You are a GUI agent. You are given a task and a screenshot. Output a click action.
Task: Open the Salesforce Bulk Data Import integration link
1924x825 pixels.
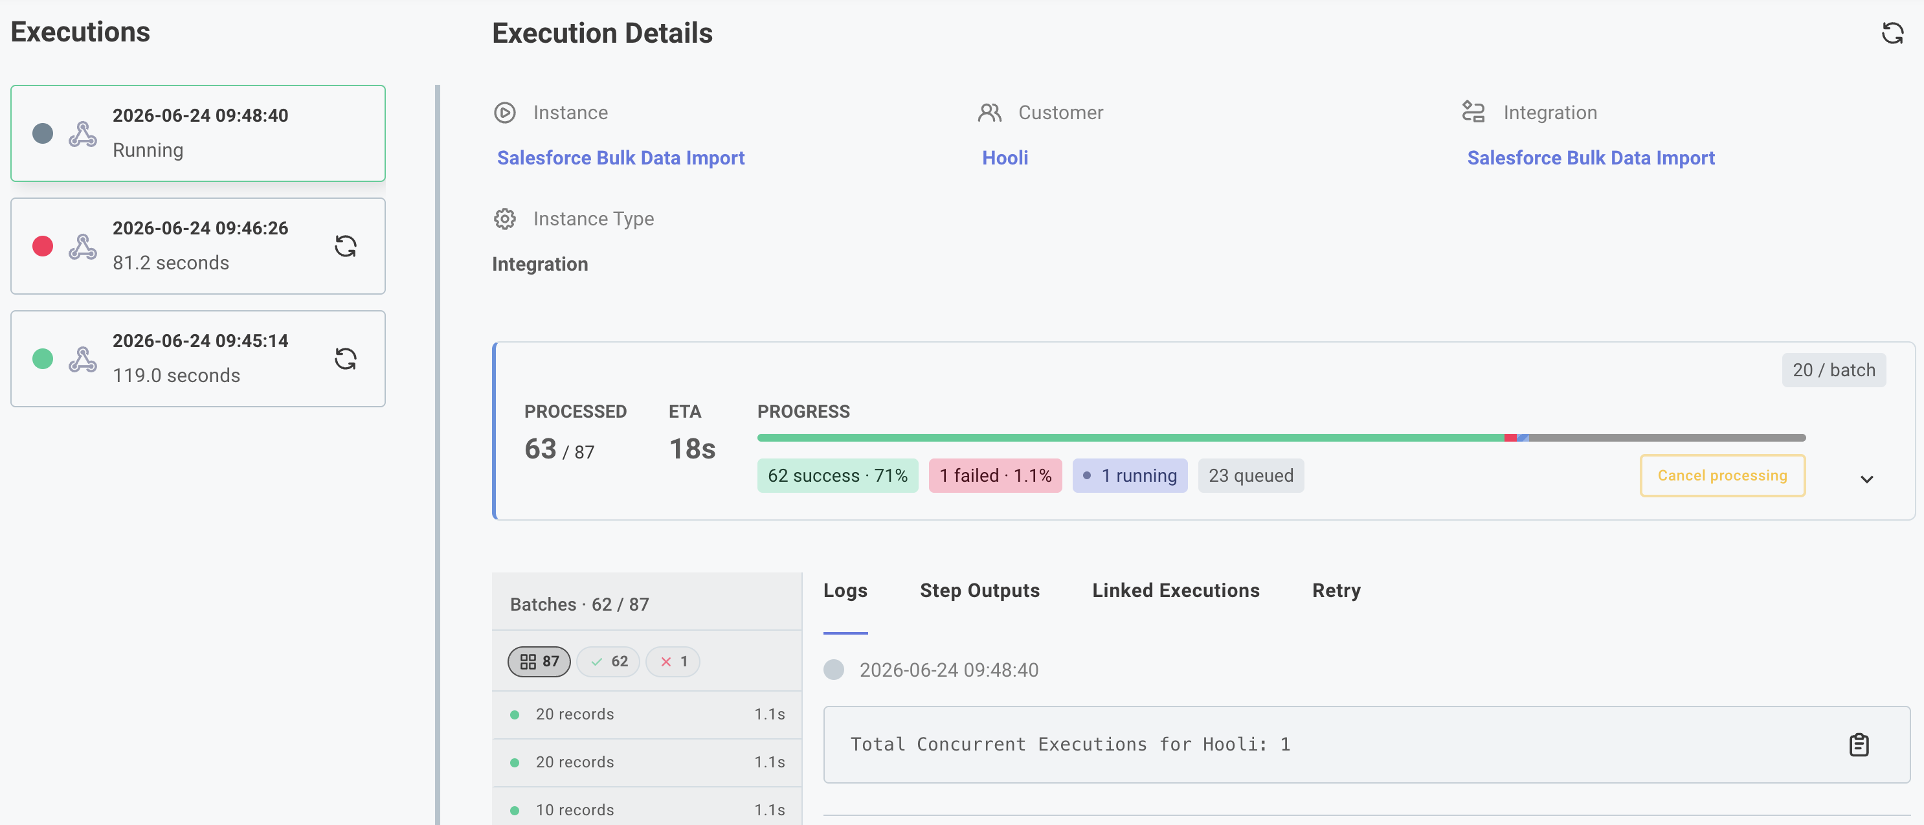click(1591, 157)
